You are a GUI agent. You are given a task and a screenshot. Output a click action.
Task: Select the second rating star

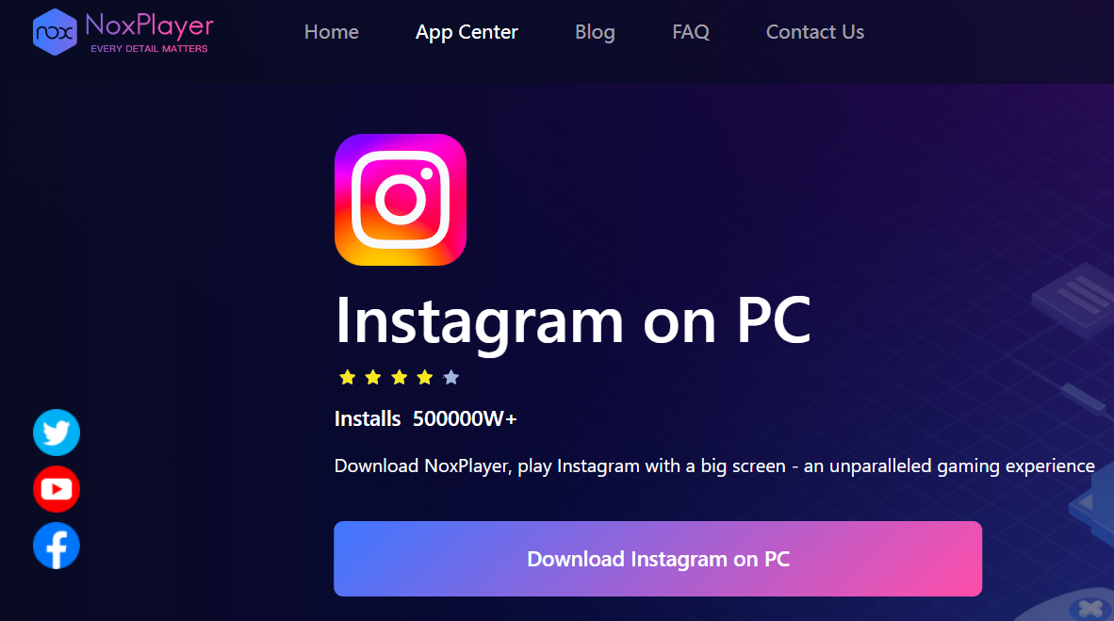(x=373, y=377)
